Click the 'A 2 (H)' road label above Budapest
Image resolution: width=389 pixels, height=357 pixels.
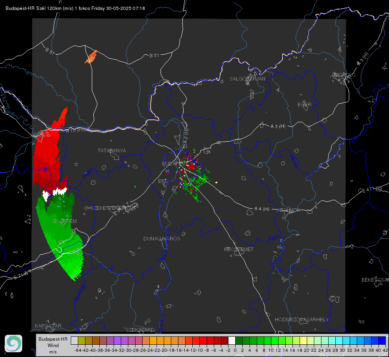tap(186, 136)
